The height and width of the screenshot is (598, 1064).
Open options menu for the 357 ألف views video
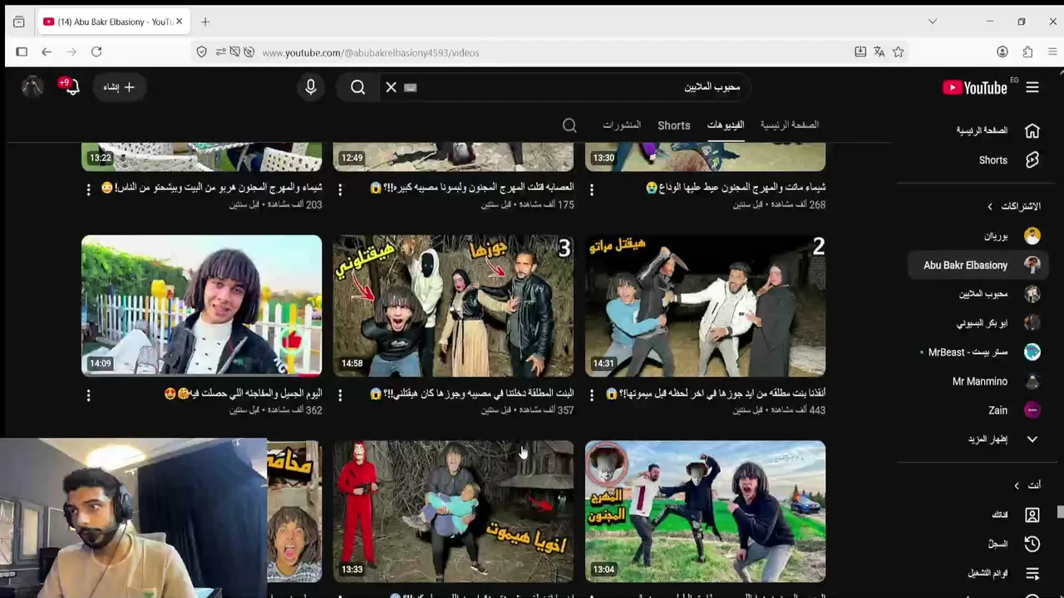click(340, 395)
